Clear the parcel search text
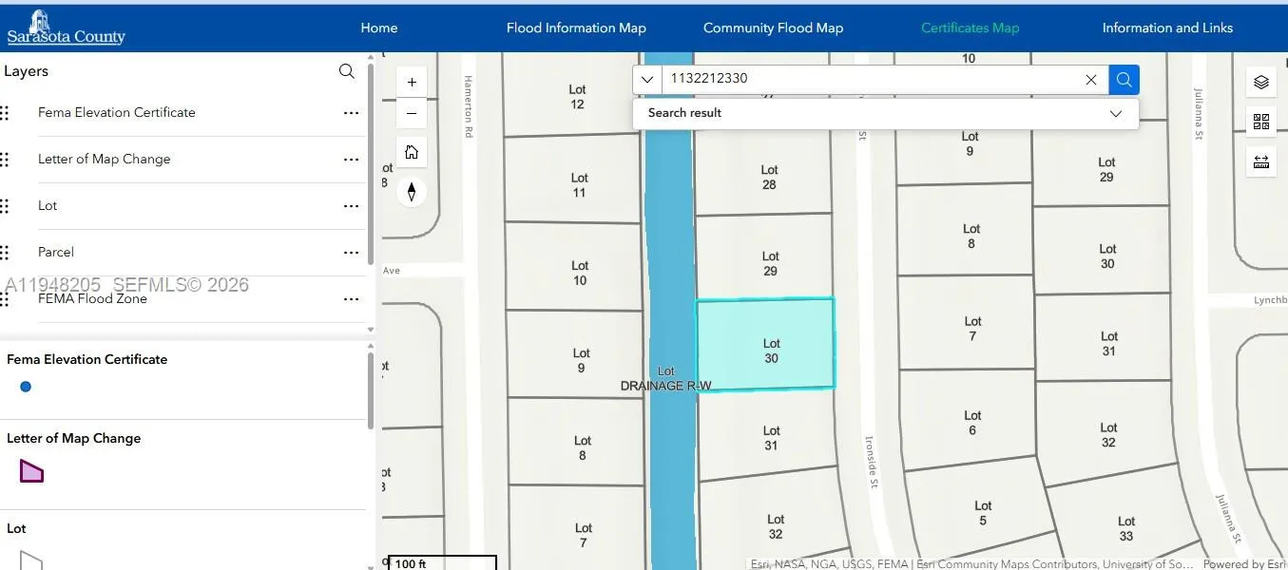 pyautogui.click(x=1091, y=80)
